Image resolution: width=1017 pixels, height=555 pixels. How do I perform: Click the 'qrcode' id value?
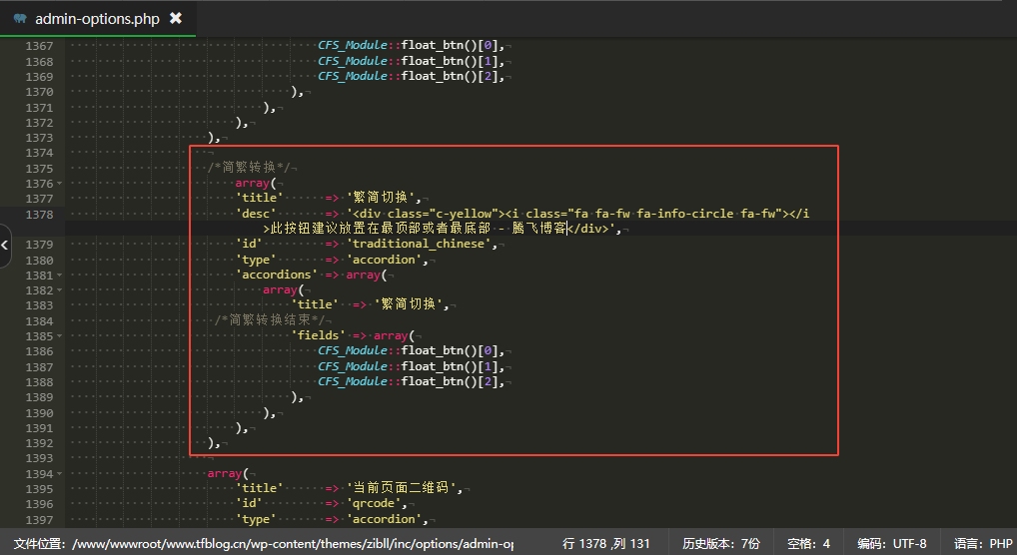tap(373, 504)
